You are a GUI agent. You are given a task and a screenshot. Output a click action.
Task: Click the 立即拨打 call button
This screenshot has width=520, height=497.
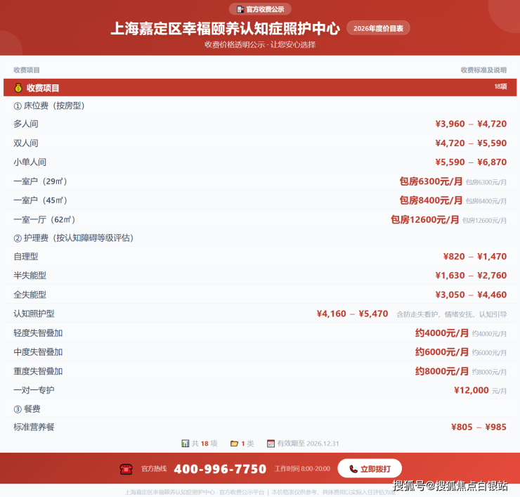(370, 468)
